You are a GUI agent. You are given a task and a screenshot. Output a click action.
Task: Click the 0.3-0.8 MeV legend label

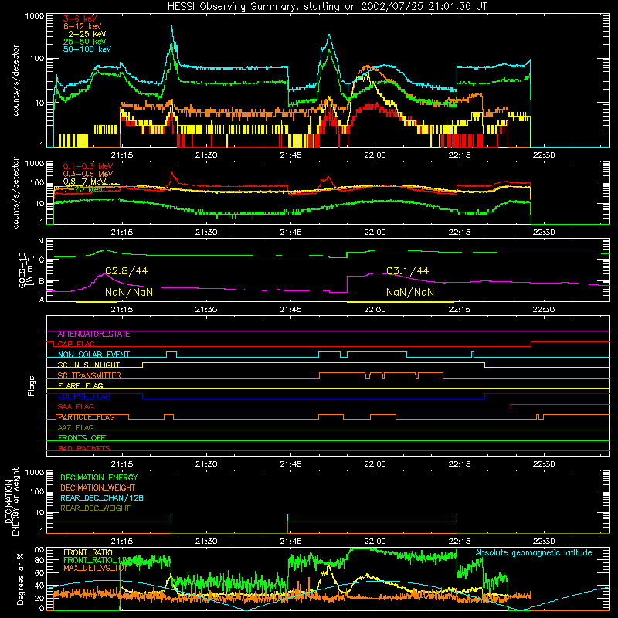(88, 174)
